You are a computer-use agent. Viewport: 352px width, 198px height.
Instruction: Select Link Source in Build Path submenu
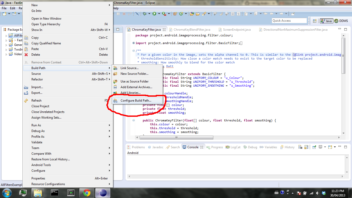137,68
